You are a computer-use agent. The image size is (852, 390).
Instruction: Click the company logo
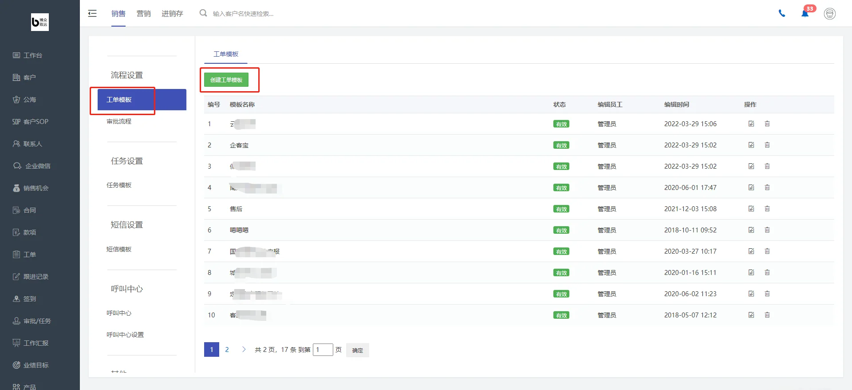40,22
